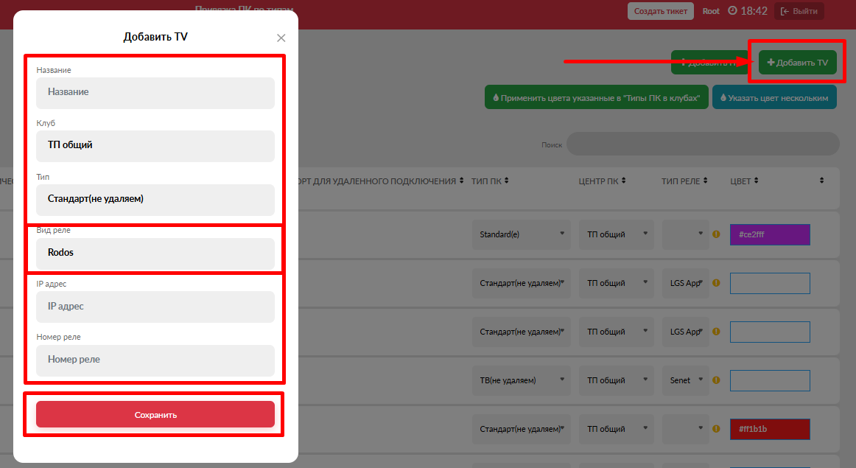Viewport: 856px width, 468px height.
Task: Click the Номер реле input field
Action: coord(155,360)
